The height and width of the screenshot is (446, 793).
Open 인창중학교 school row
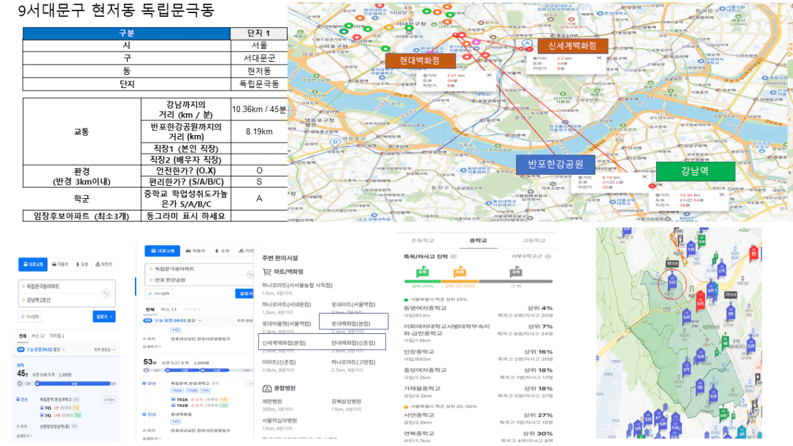[478, 355]
